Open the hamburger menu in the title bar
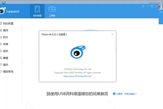 (x=143, y=6)
